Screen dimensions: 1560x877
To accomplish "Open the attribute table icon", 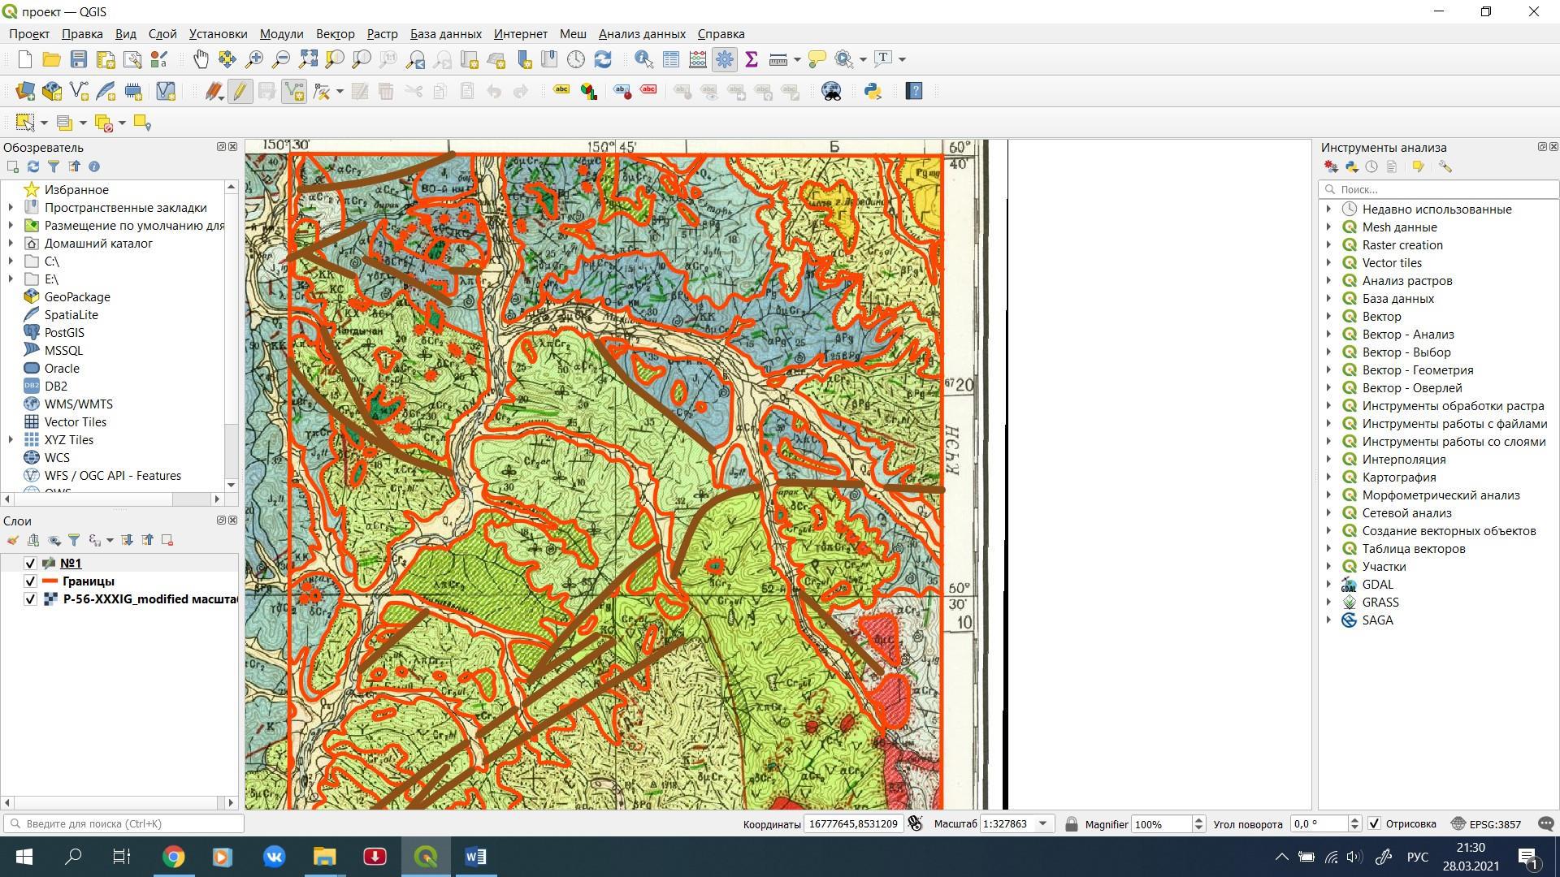I will (x=671, y=59).
